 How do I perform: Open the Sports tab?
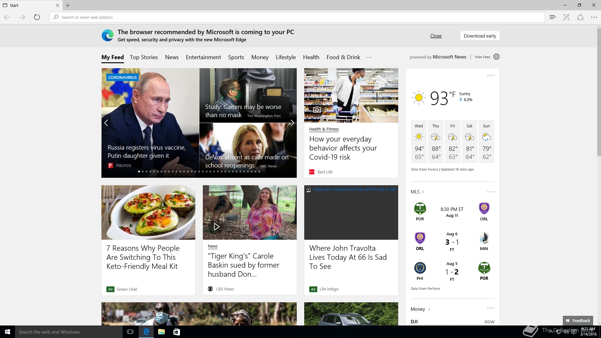click(x=236, y=57)
